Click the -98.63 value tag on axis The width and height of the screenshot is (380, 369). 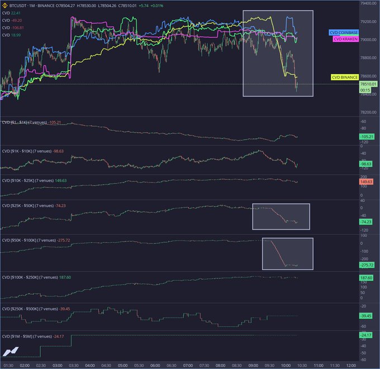[x=365, y=164]
